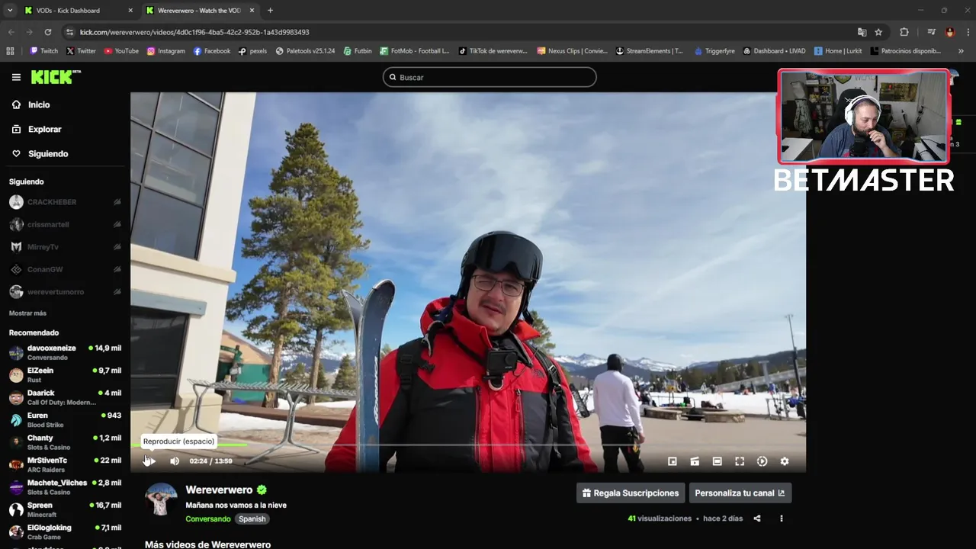Viewport: 976px width, 549px height.
Task: Click the clip creation icon in player
Action: tap(695, 461)
